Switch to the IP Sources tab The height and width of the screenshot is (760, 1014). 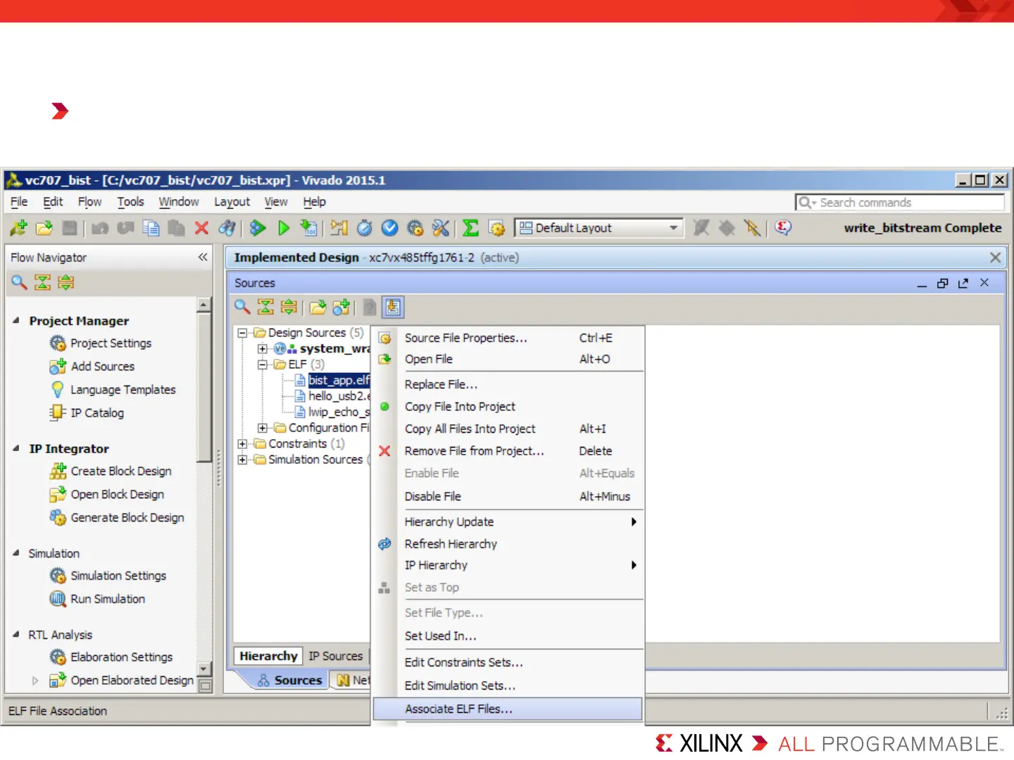pyautogui.click(x=336, y=656)
